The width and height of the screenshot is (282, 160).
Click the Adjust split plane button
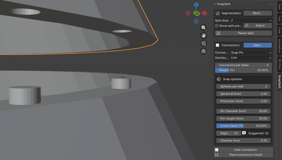[x=258, y=25]
